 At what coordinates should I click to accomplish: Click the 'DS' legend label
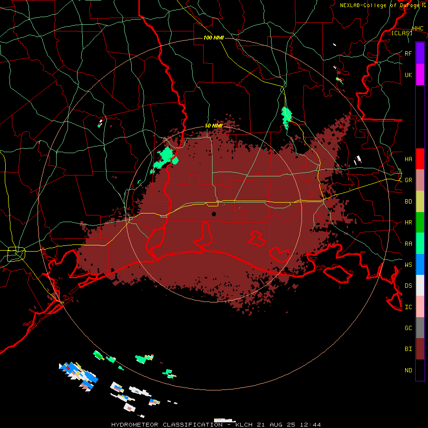(408, 285)
